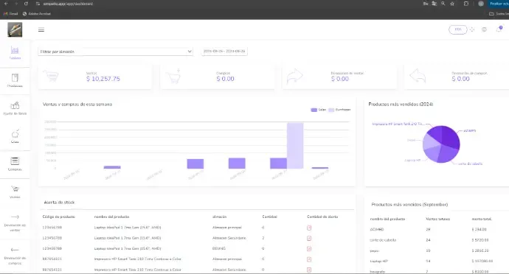
Task: Open the Ajuste de Stock section
Action: [15, 108]
